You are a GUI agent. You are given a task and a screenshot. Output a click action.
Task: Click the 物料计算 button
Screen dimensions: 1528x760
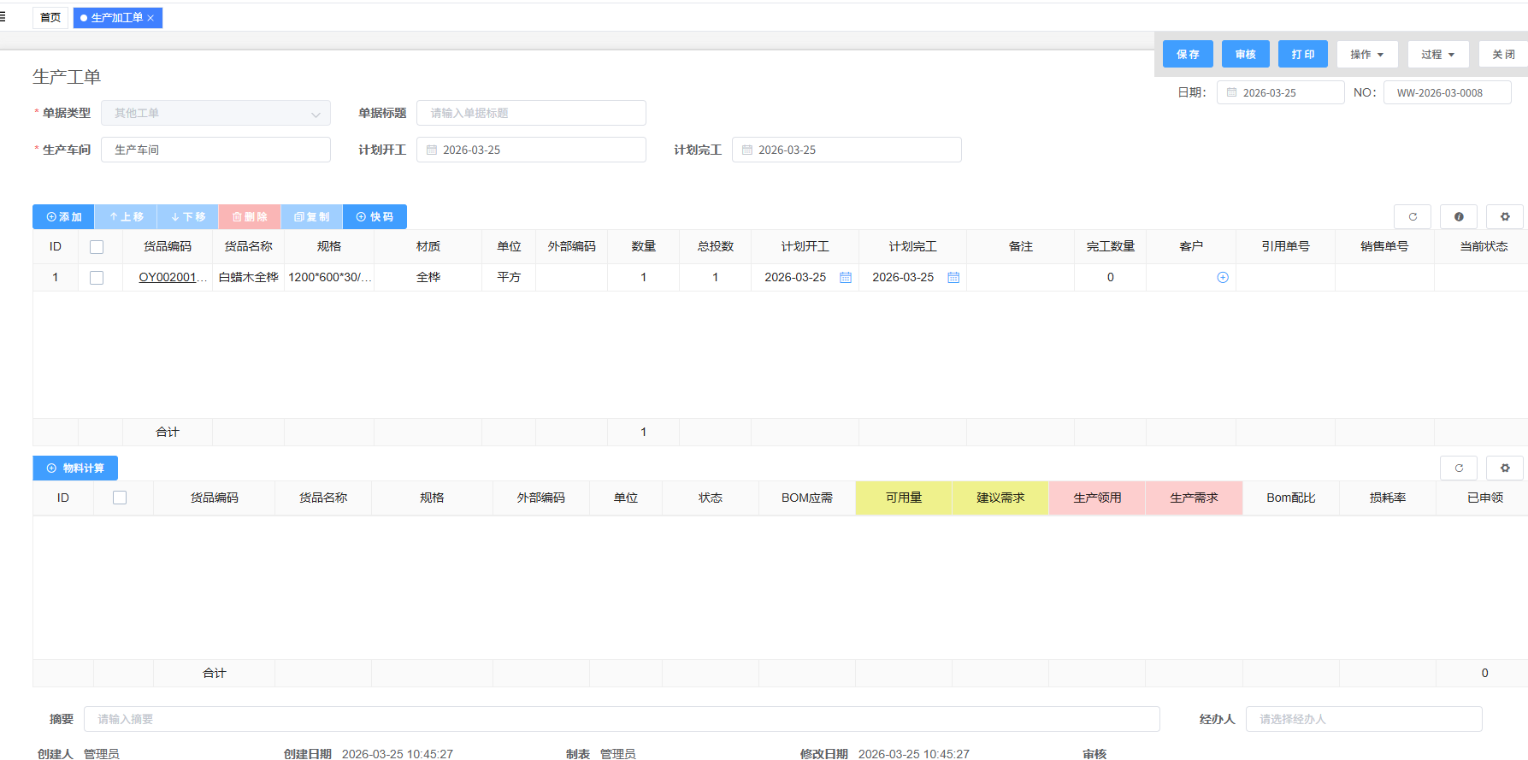point(75,468)
